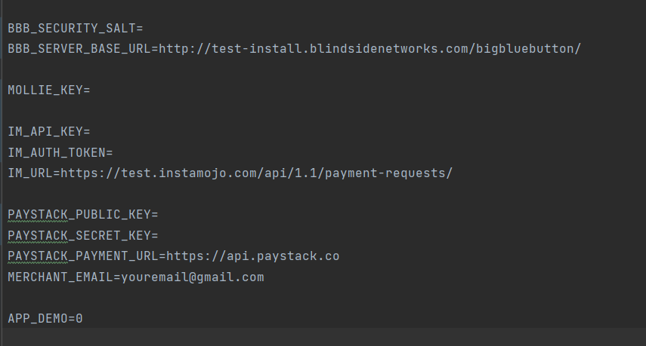Select the underlined PAYSTACK typo in PAYSTACK_SECRET_KEY
Viewport: 646px width, 346px height.
tap(38, 236)
